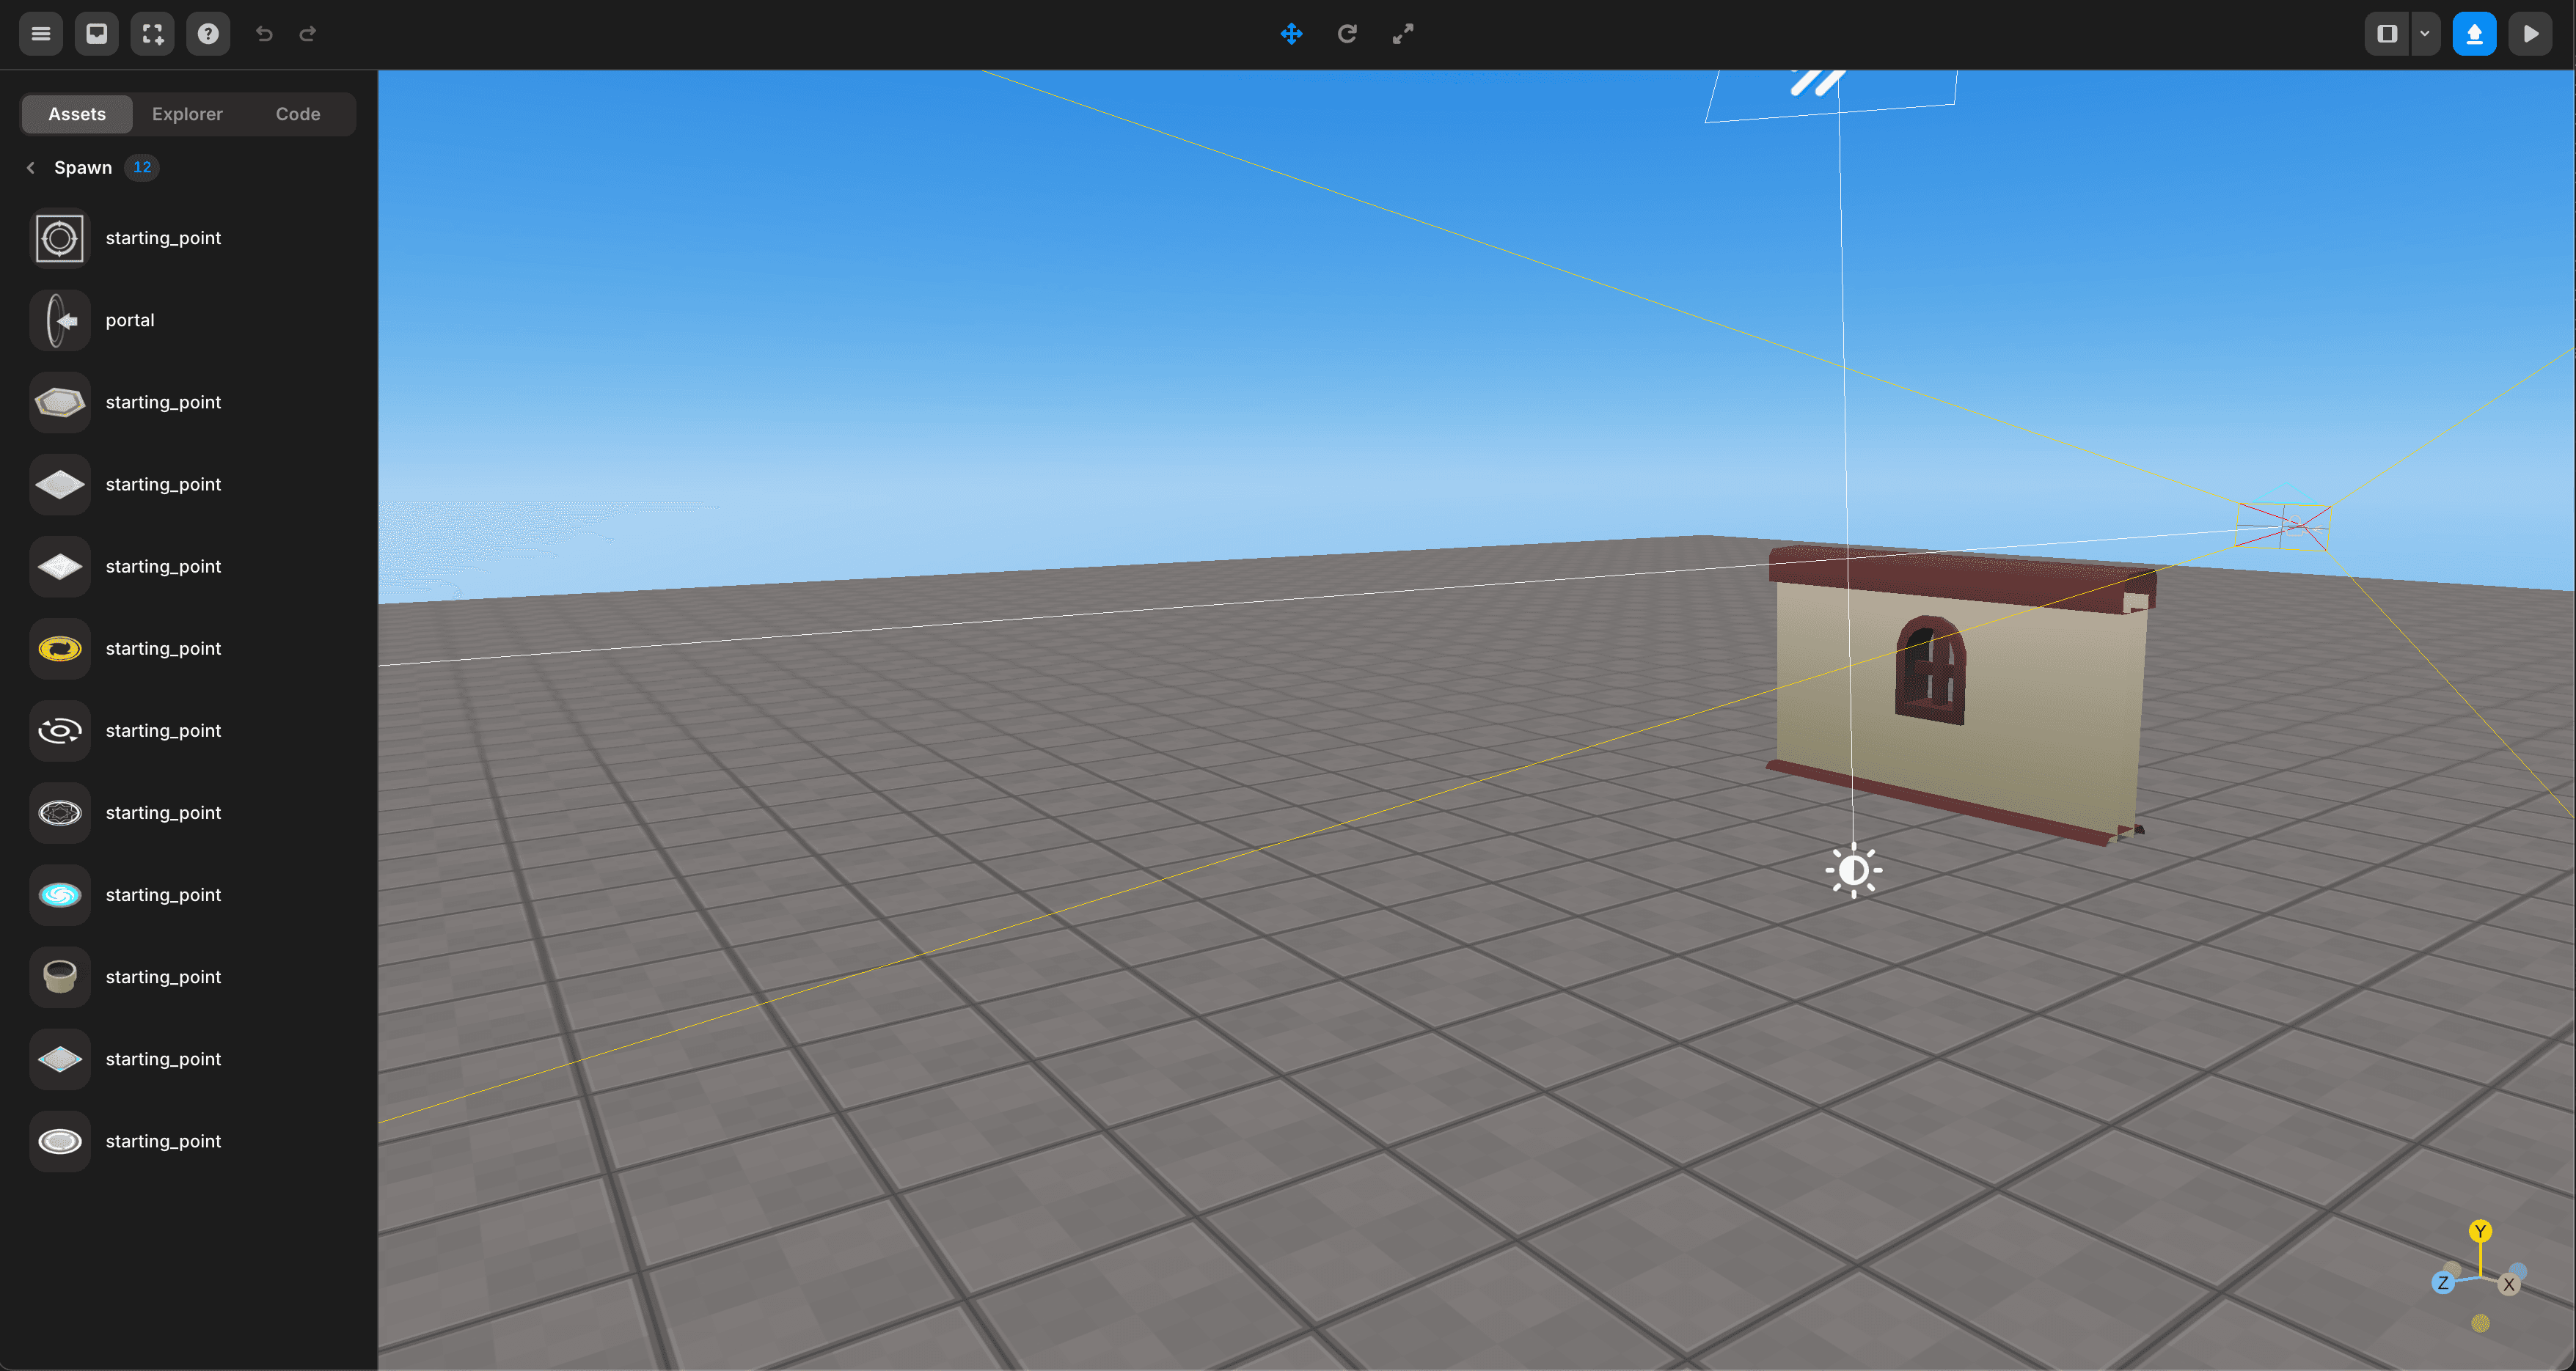This screenshot has height=1371, width=2576.
Task: Select the dark mandala circle starting_point icon
Action: tap(60, 812)
